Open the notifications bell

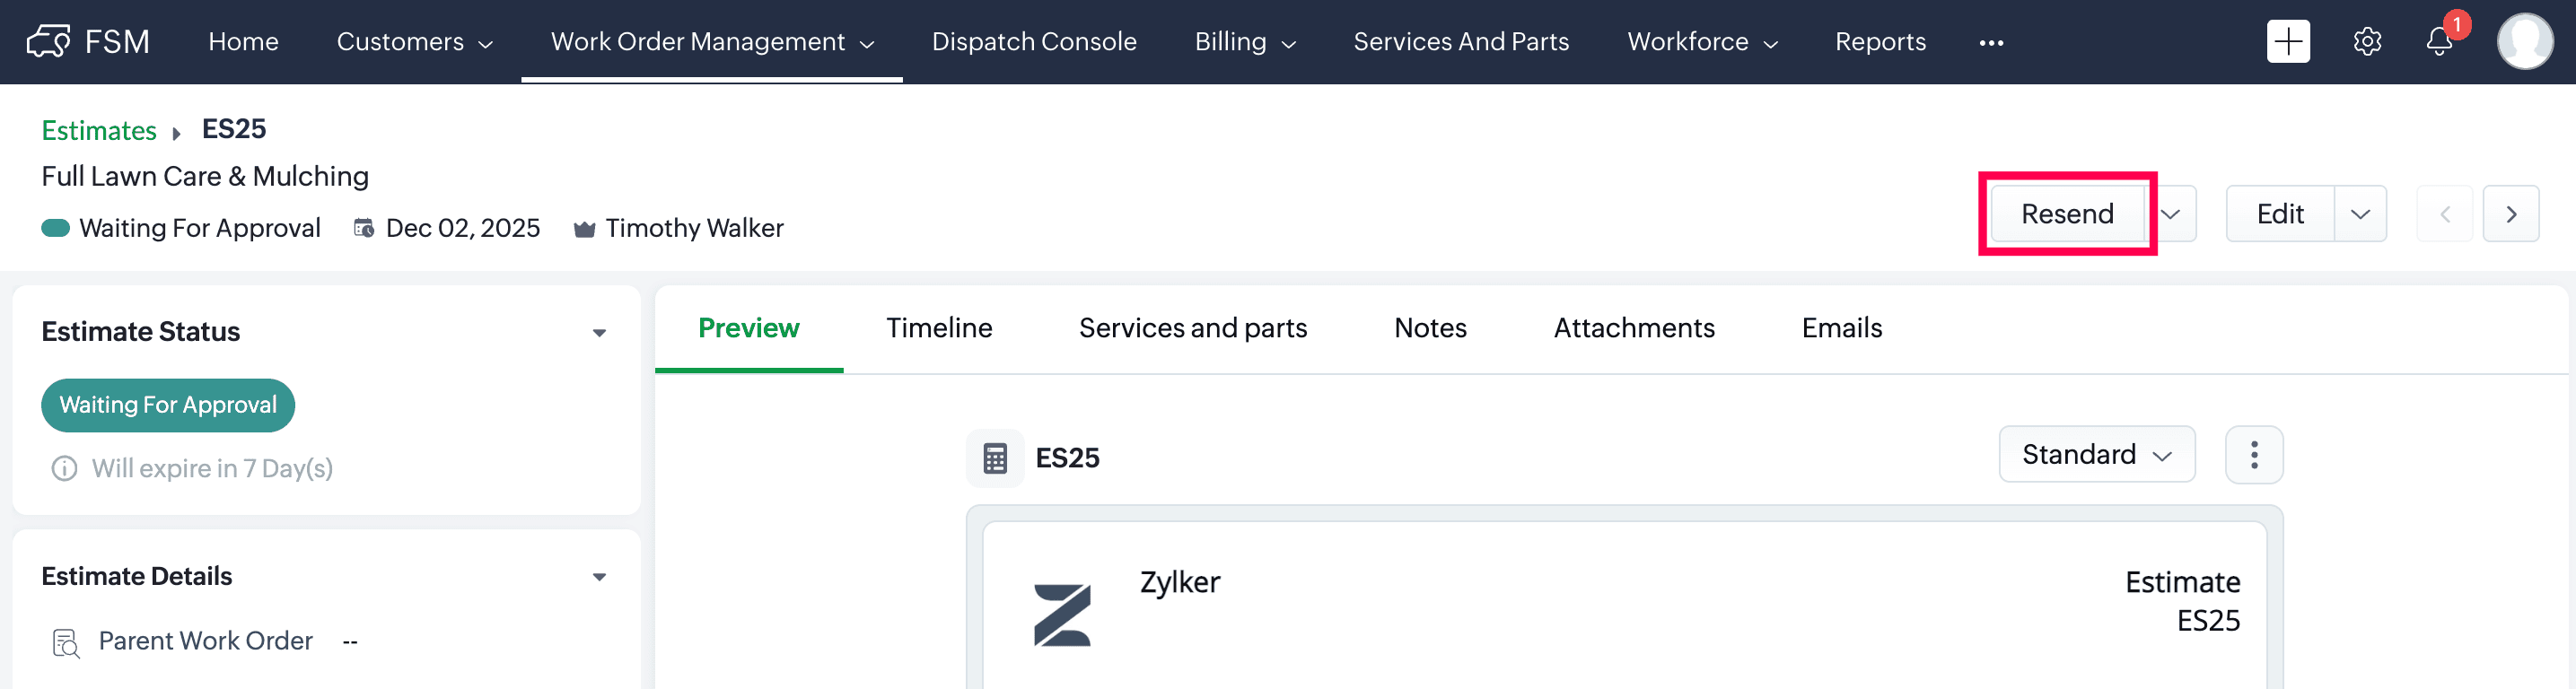coord(2438,42)
